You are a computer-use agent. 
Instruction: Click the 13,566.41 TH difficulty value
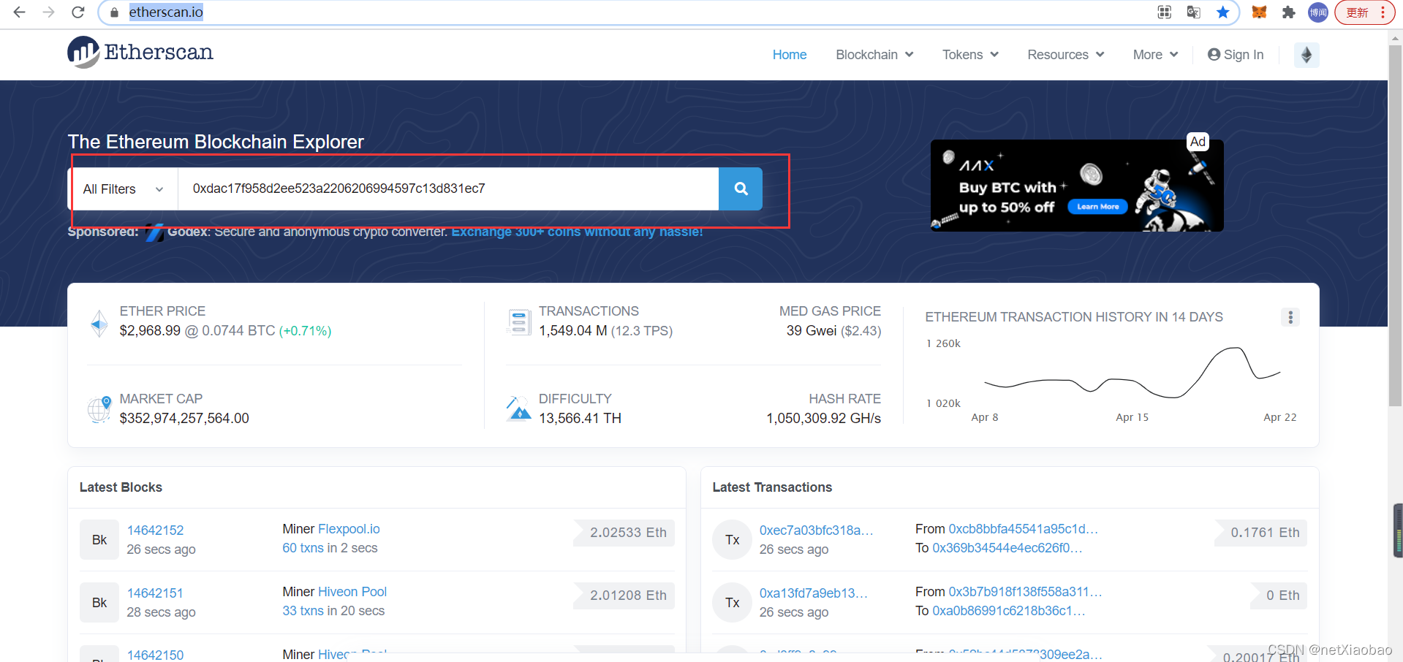click(x=580, y=419)
